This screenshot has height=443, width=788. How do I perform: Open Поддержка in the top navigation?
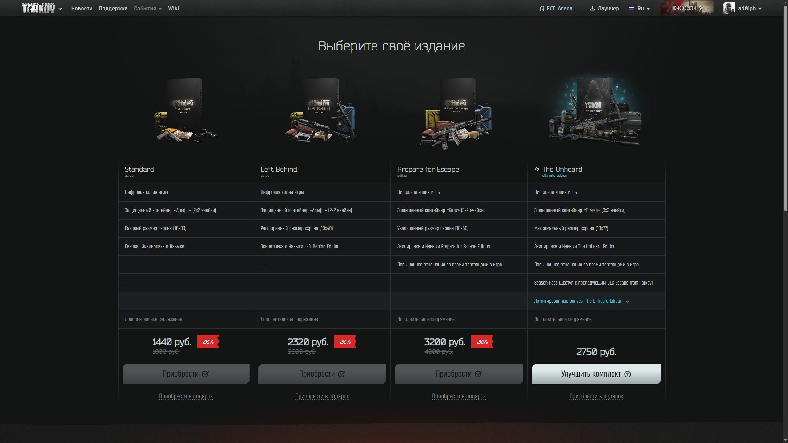click(x=113, y=9)
